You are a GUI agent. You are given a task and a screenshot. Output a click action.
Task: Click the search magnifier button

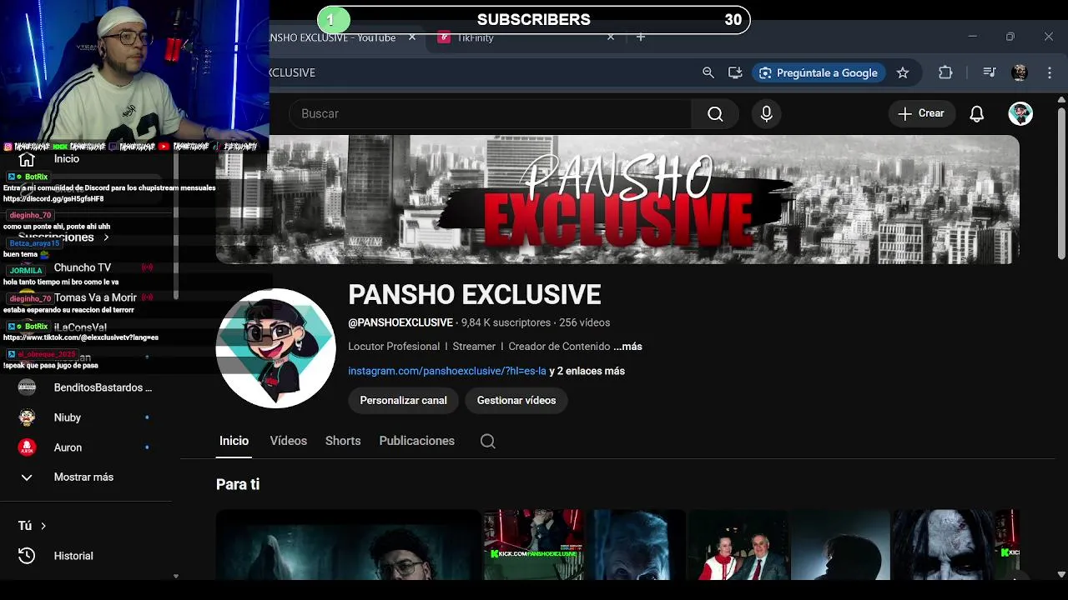point(715,114)
